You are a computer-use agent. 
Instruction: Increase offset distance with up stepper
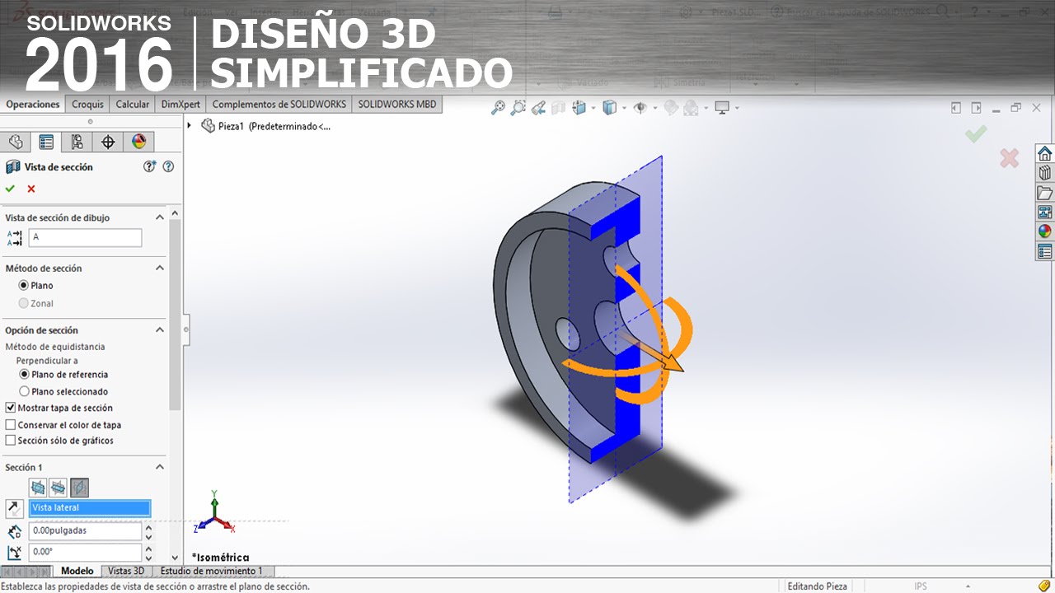point(148,526)
